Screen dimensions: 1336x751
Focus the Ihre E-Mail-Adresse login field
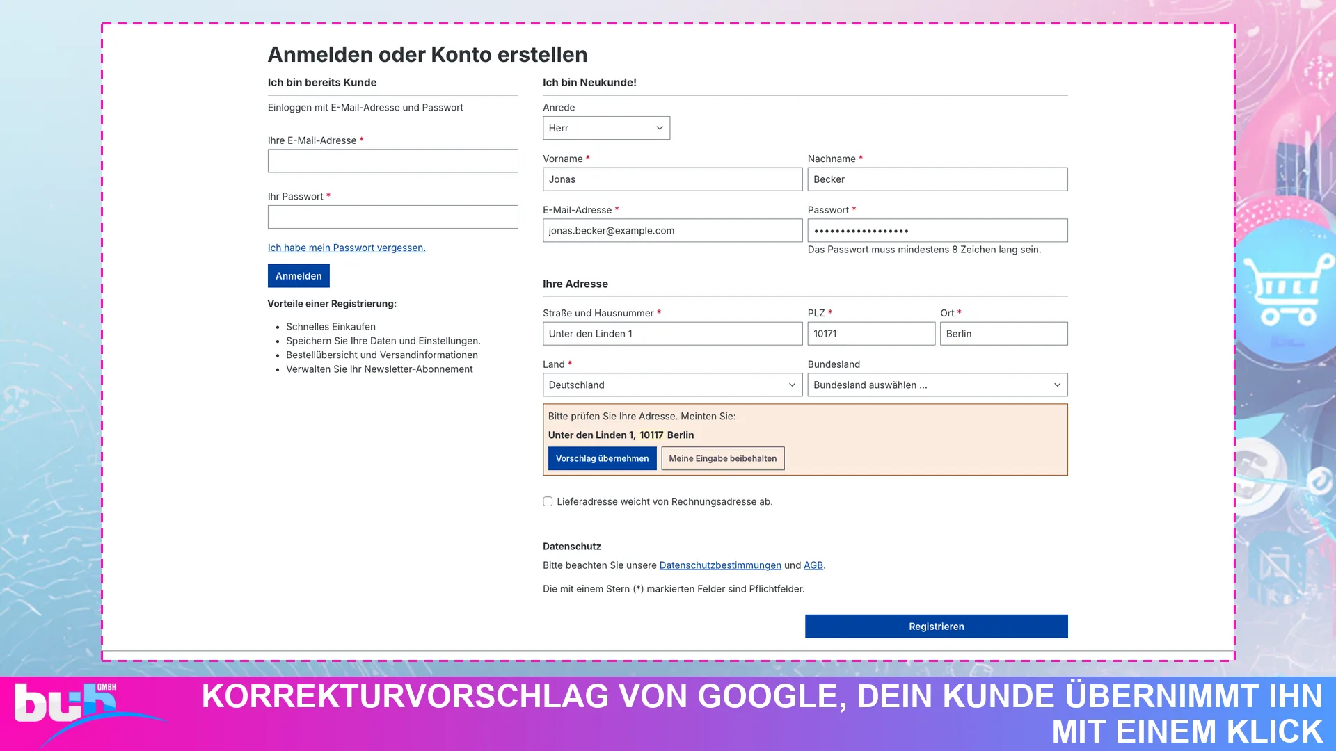[392, 161]
